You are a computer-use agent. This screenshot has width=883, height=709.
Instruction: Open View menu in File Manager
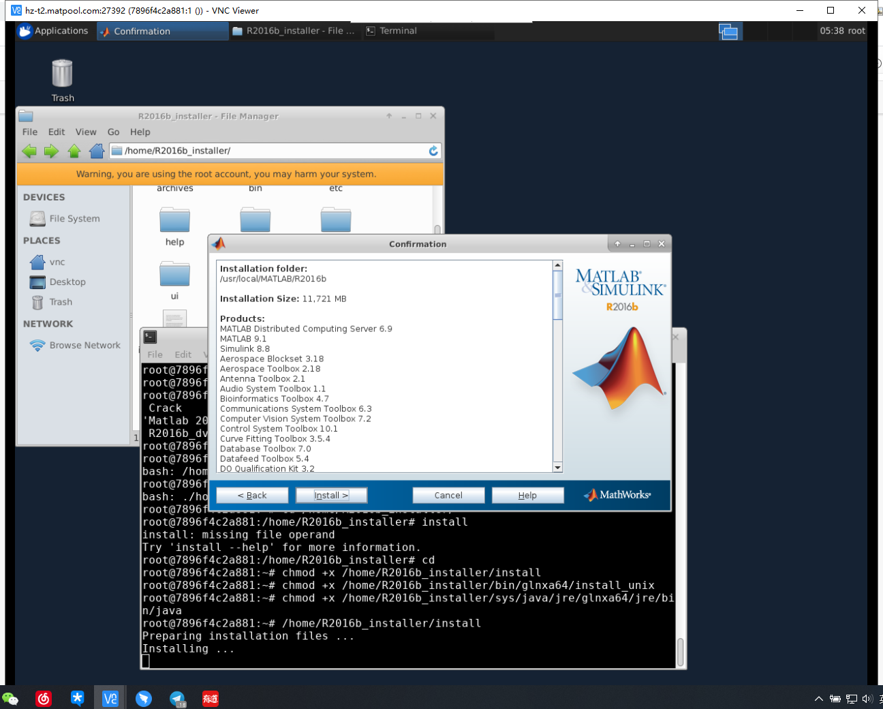coord(86,132)
